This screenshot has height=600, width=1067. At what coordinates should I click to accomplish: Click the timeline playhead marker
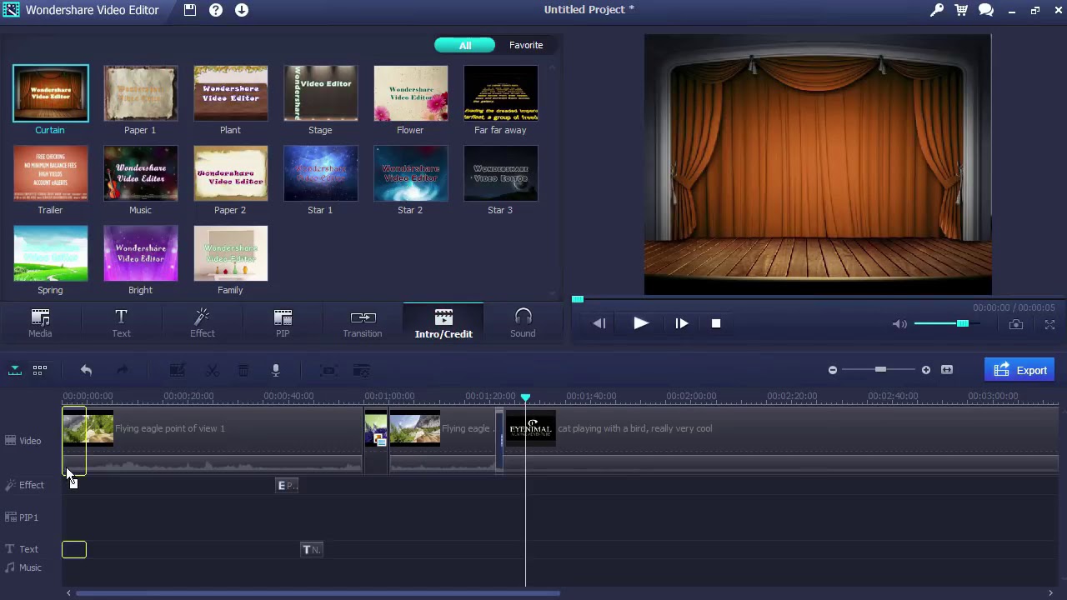(x=525, y=397)
